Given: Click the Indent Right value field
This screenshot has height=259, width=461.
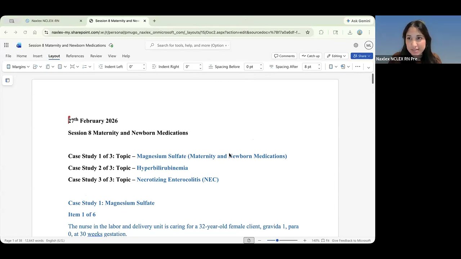Looking at the screenshot, I should (191, 67).
